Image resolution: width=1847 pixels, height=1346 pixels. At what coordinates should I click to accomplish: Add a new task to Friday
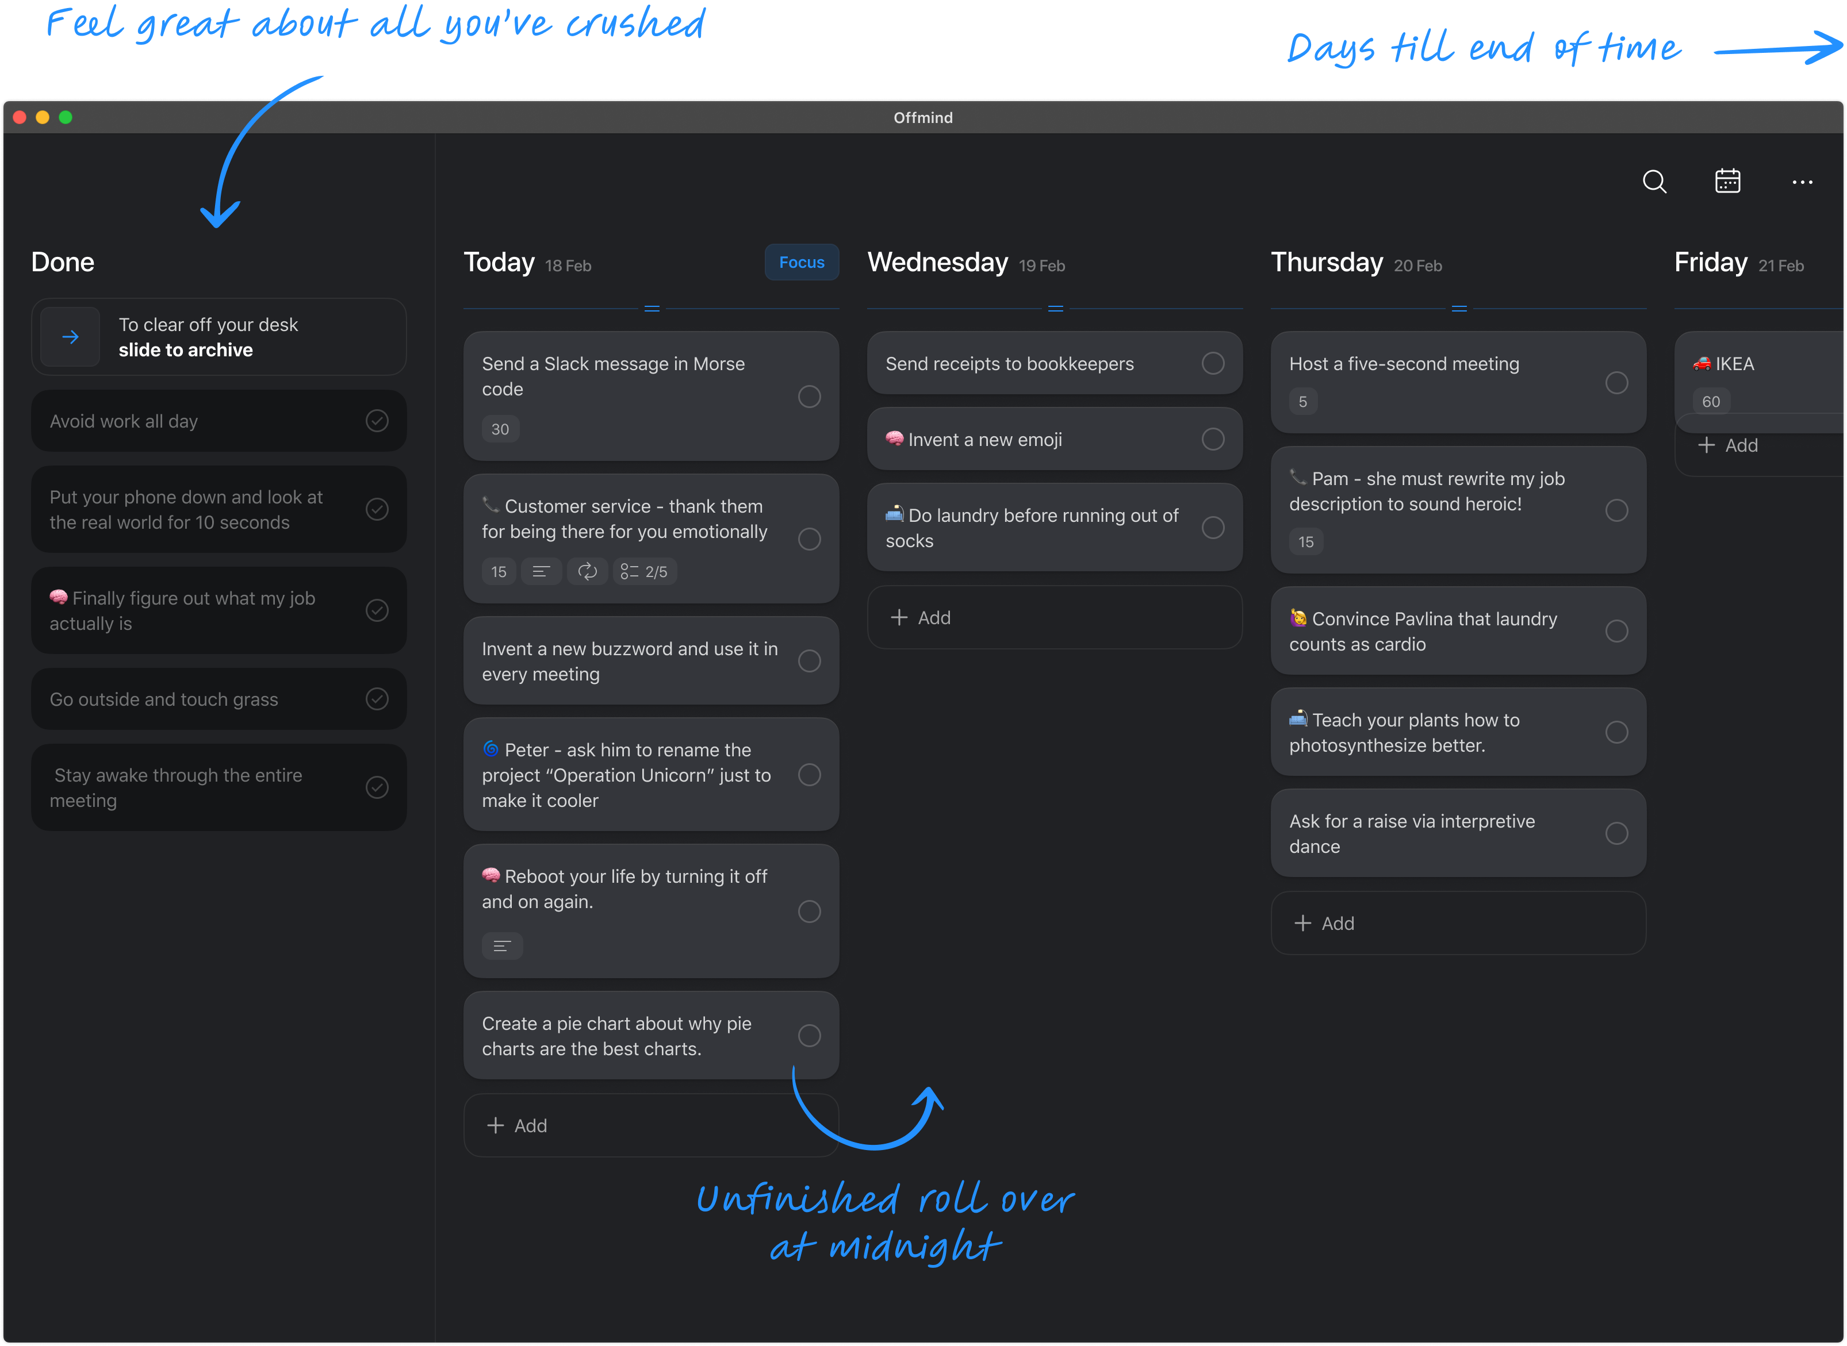click(1759, 445)
